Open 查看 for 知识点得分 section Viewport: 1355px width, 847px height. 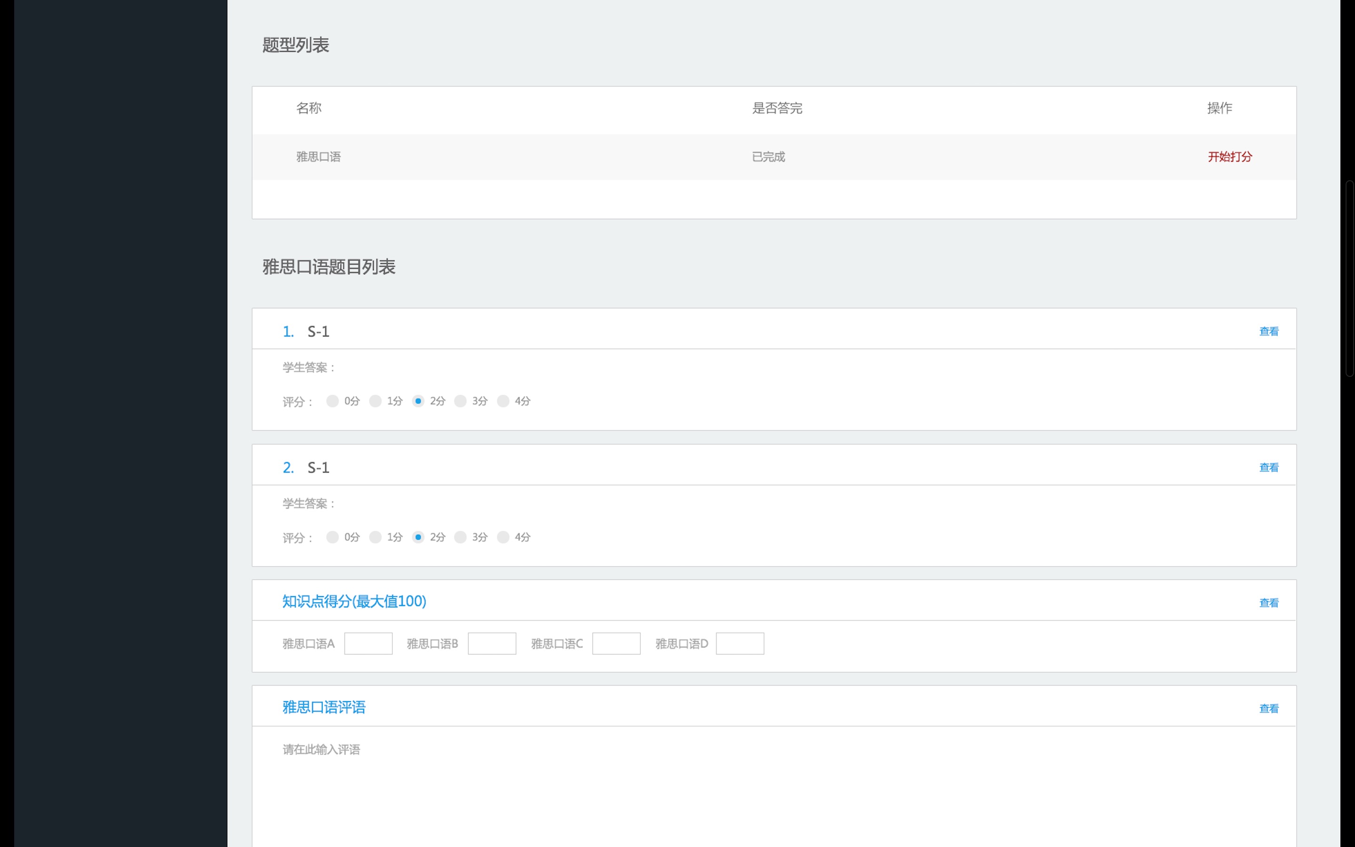[x=1268, y=603]
